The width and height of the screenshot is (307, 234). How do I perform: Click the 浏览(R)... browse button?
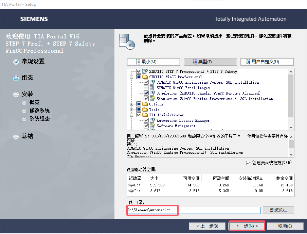278,210
